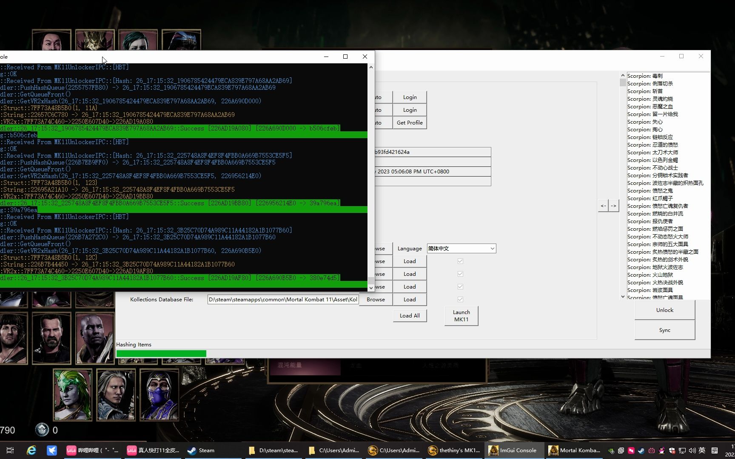
Task: Launch Internet Explorer from taskbar
Action: click(31, 450)
